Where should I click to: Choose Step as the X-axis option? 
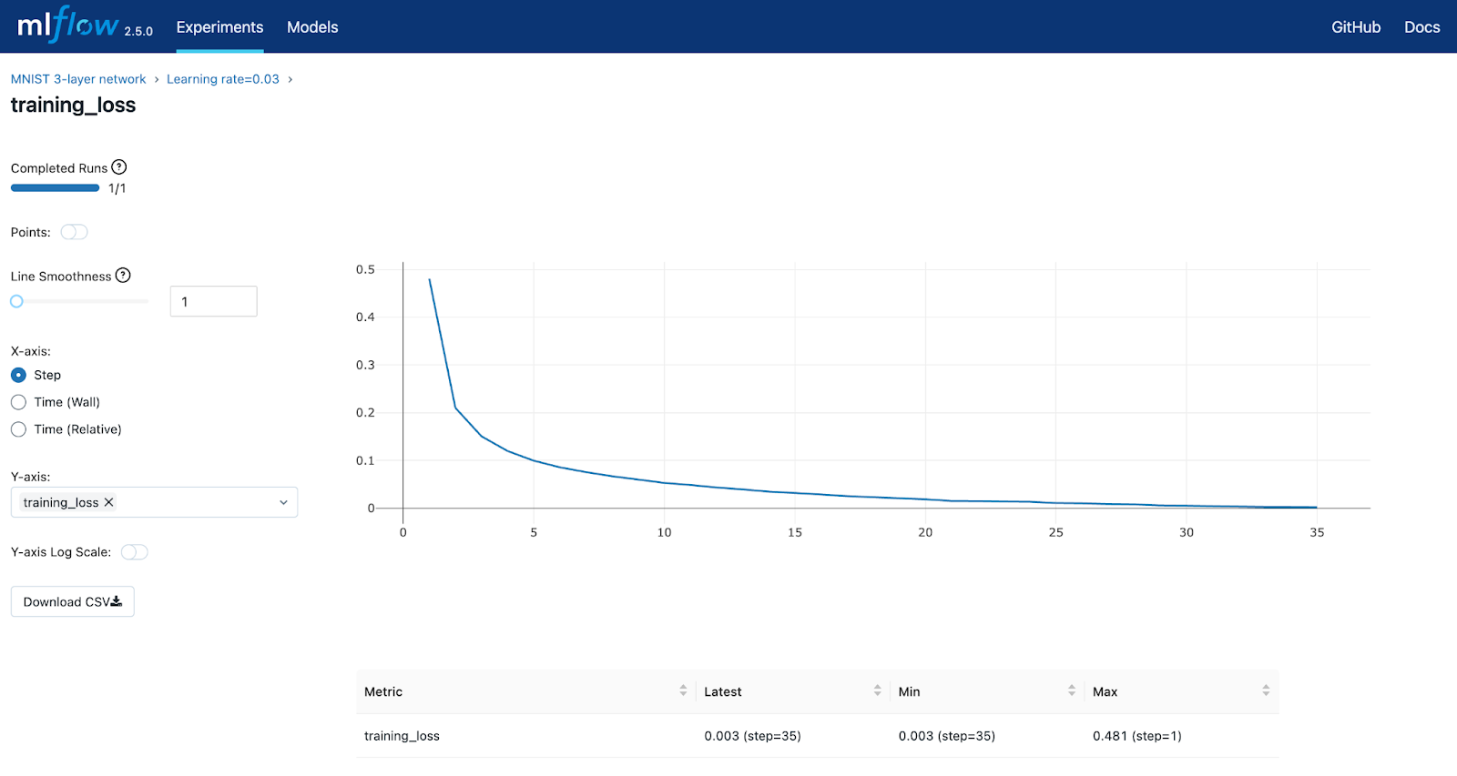(18, 375)
